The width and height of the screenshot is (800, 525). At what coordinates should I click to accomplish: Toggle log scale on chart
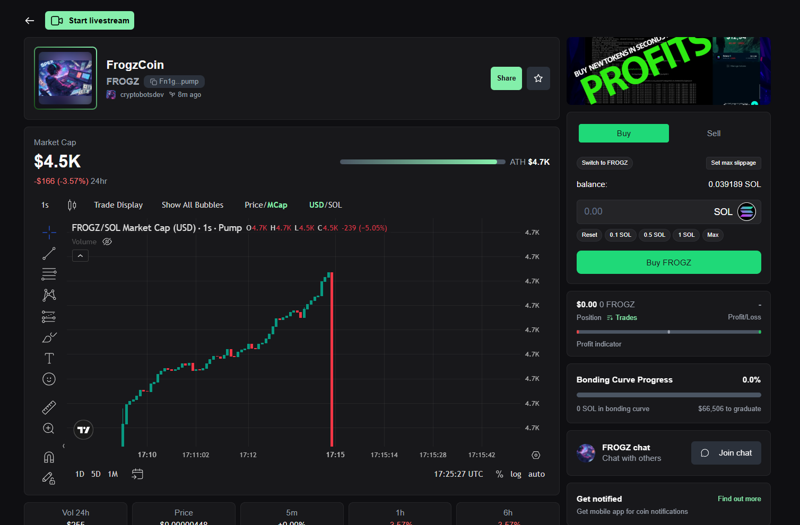click(516, 474)
